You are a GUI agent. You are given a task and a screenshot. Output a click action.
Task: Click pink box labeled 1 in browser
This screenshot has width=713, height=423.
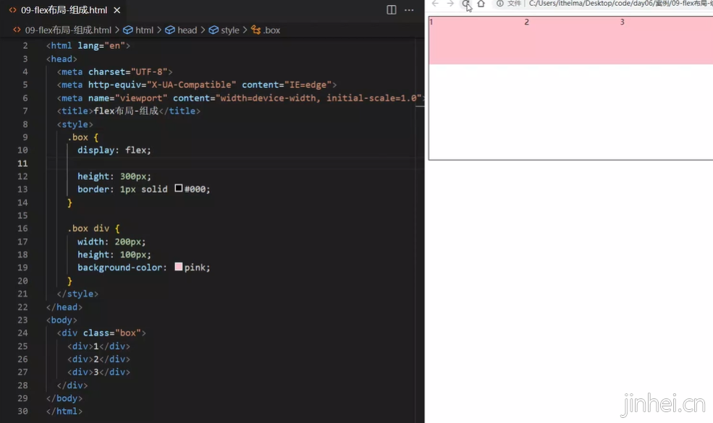(x=476, y=40)
